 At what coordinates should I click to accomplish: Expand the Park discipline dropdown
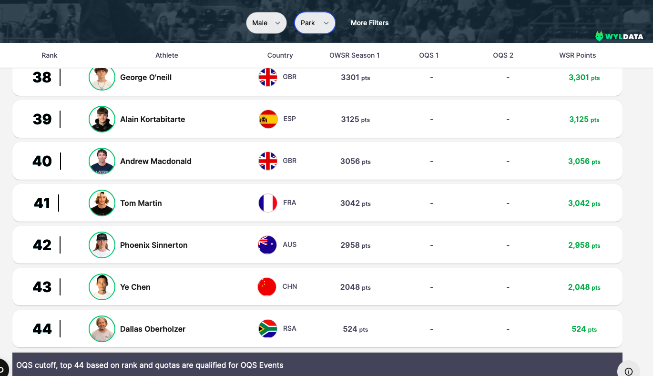point(315,23)
